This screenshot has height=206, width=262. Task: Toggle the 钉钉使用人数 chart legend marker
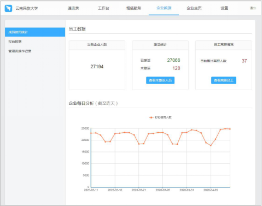(151, 117)
